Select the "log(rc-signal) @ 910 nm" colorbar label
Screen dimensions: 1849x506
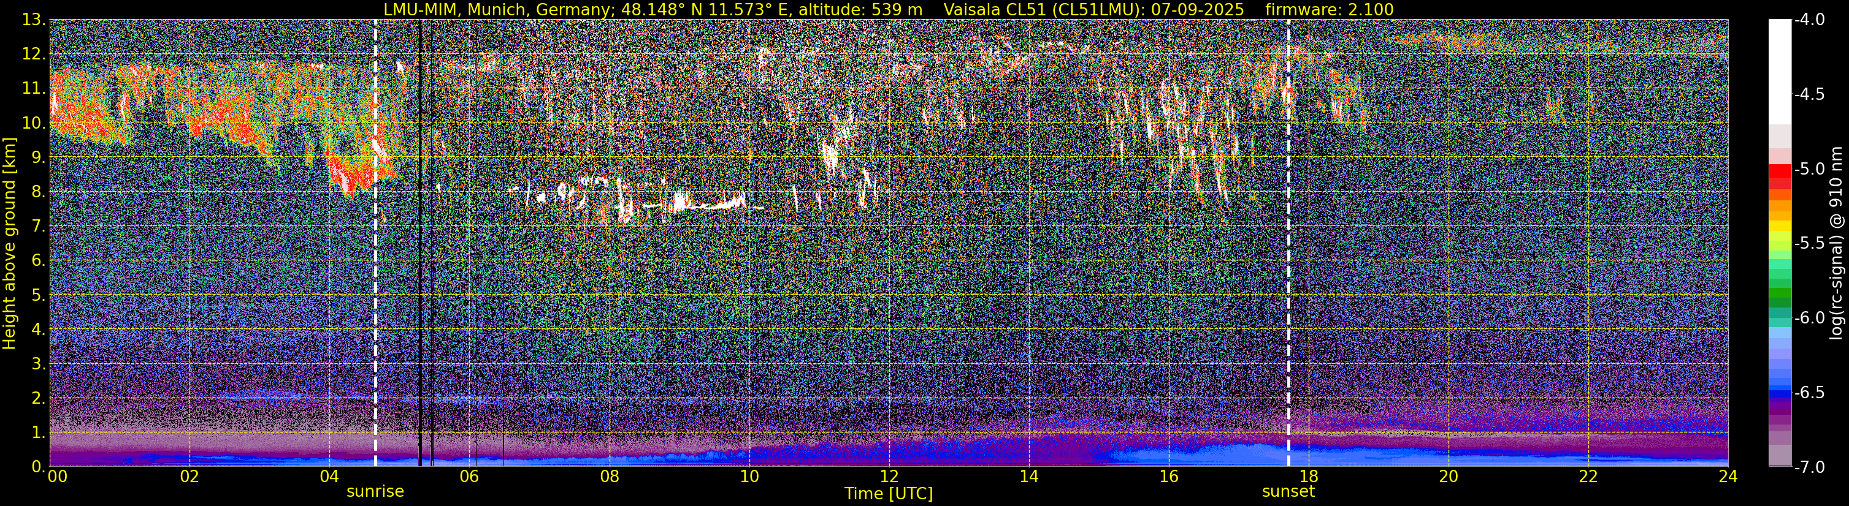click(1837, 243)
